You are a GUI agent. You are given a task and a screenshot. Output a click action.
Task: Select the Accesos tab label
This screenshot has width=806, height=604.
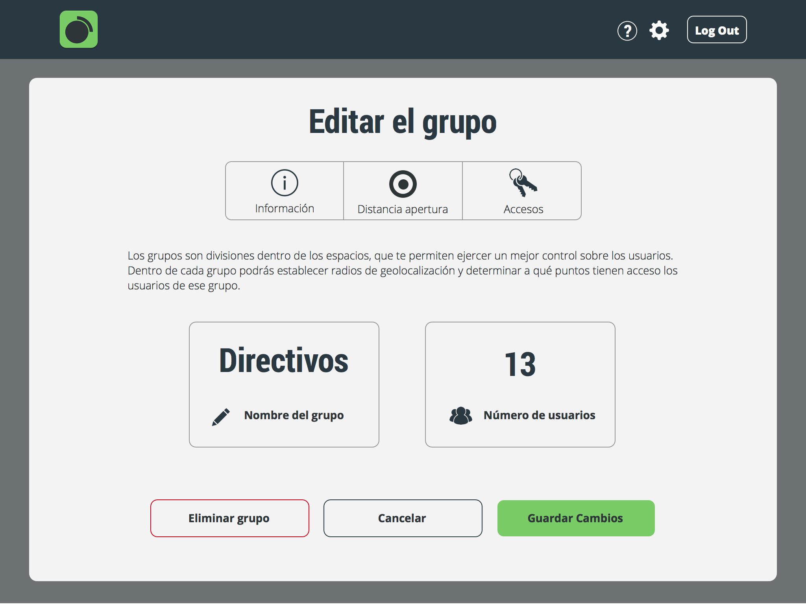coord(523,209)
